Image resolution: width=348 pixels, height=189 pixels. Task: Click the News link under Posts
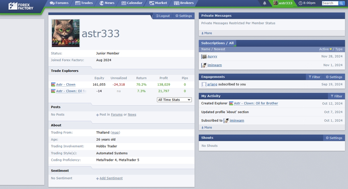132,115
